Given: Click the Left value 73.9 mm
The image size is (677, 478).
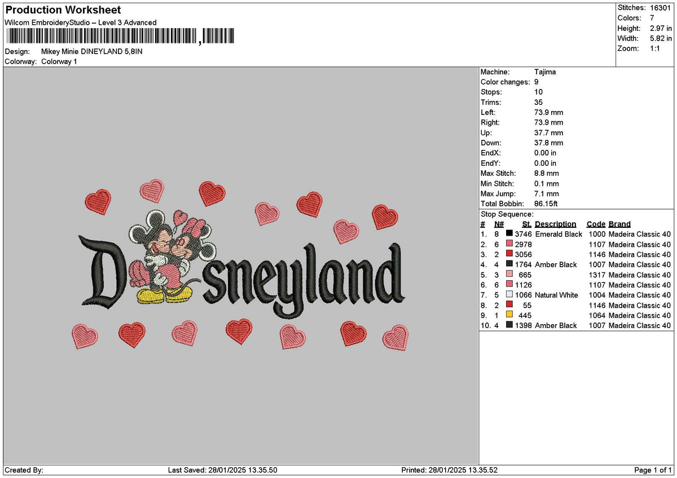Looking at the screenshot, I should (x=548, y=112).
